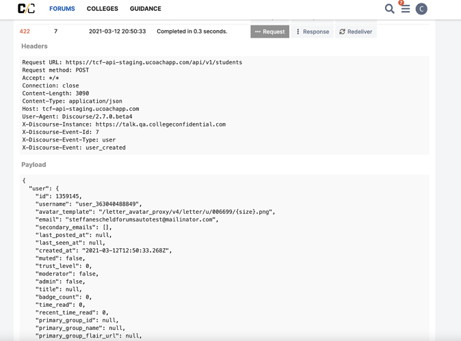
Task: Click the red notification badge 7
Action: click(401, 3)
